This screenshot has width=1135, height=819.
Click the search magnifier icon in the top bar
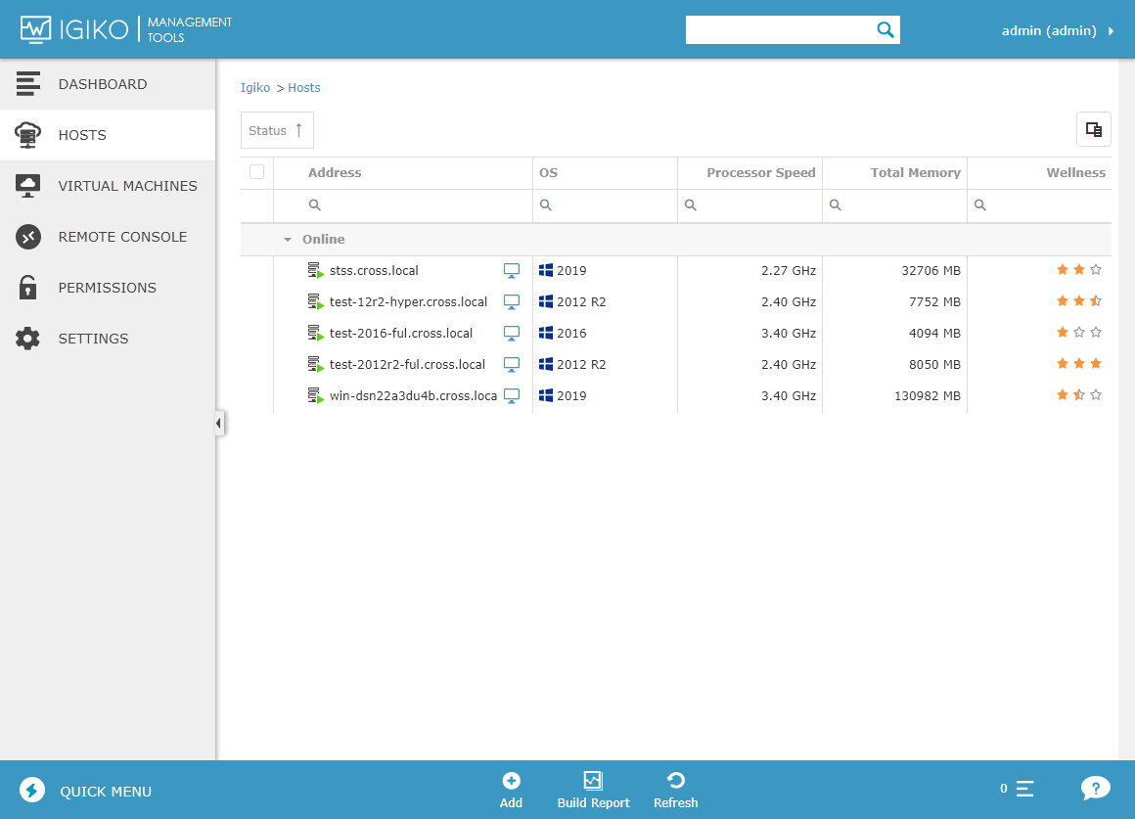point(885,29)
